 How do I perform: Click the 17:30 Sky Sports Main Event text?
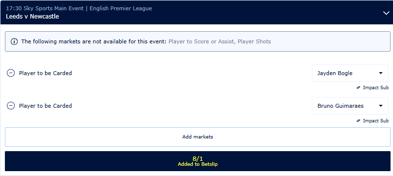(44, 8)
